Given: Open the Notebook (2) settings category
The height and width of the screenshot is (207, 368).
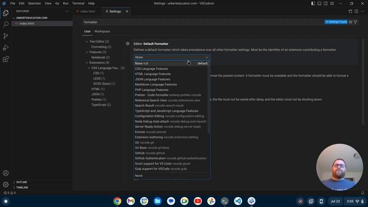Looking at the screenshot, I should coord(101,57).
